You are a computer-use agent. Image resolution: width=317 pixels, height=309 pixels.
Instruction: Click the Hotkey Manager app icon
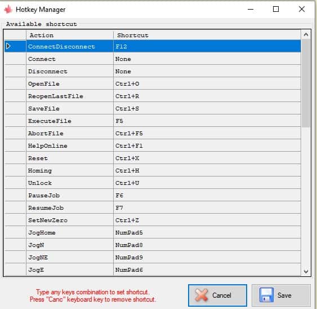point(8,10)
